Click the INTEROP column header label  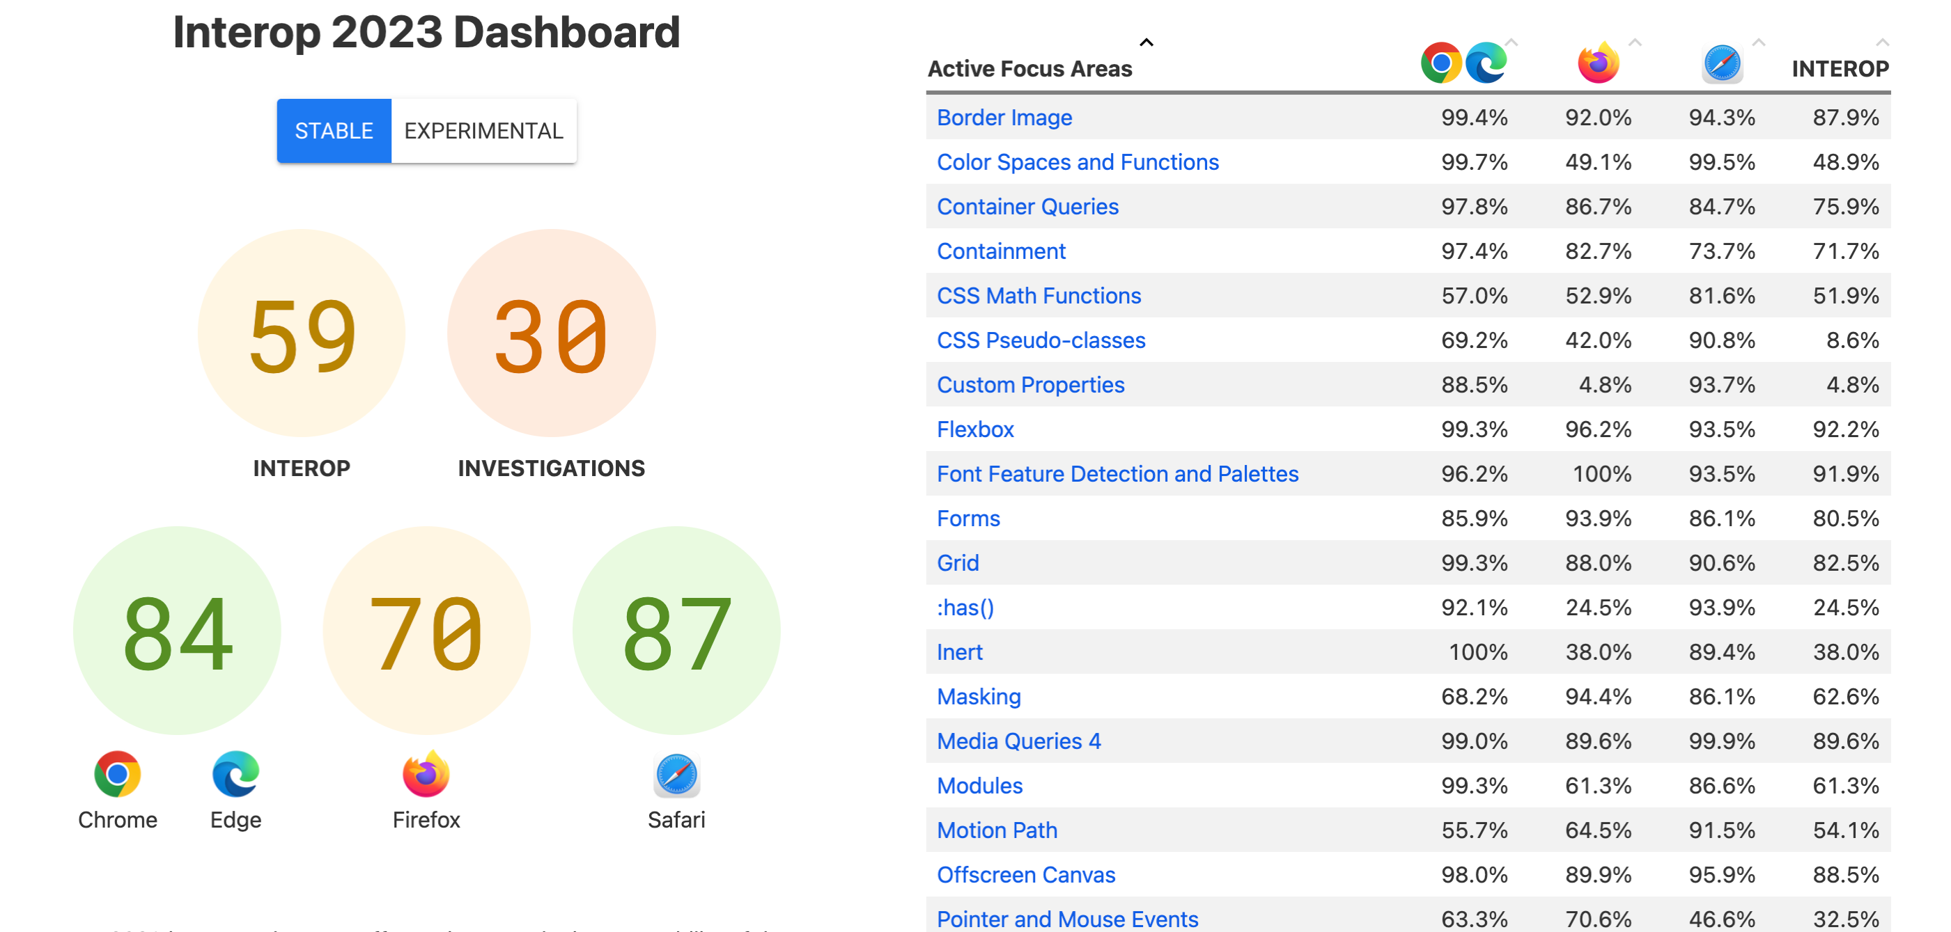coord(1840,69)
